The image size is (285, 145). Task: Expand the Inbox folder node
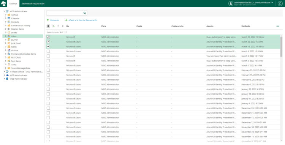pyautogui.click(x=6, y=36)
